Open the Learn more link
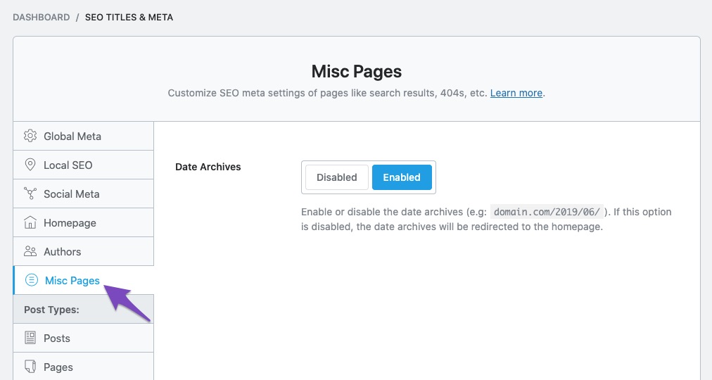Screen dimensions: 712x380 coord(516,93)
